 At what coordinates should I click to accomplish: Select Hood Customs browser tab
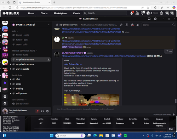(34, 2)
